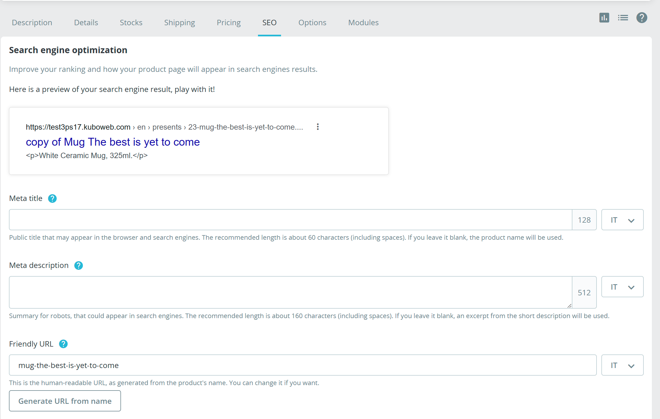Click the Meta title help tooltip icon
The width and height of the screenshot is (660, 419).
click(x=52, y=199)
